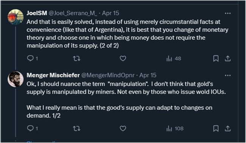Open the more options menu on Menger Mischiefer's tweet
Image resolution: width=246 pixels, height=143 pixels.
point(227,75)
